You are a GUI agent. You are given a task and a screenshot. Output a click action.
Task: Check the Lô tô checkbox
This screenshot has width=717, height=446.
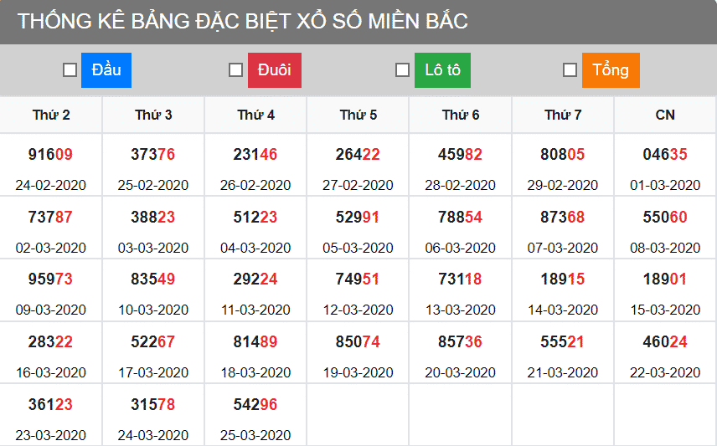click(x=402, y=70)
